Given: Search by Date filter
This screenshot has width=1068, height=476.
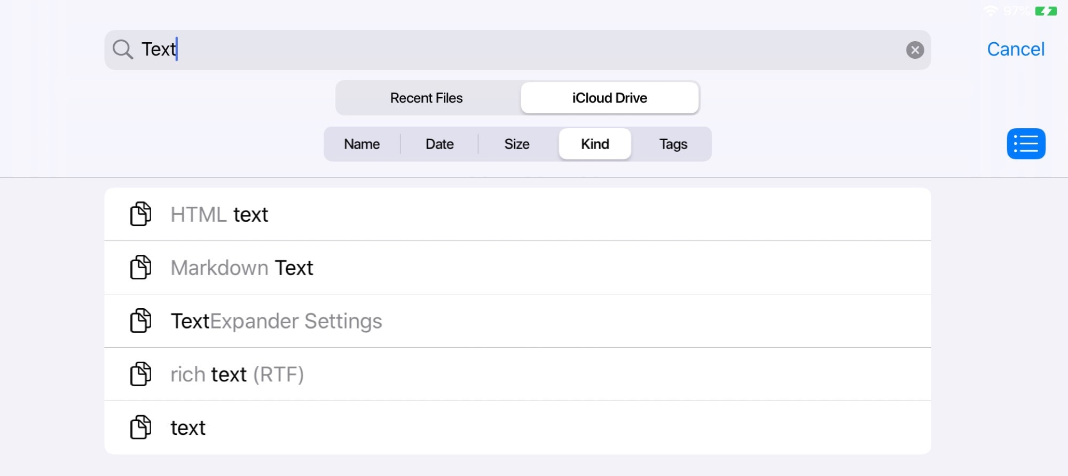Looking at the screenshot, I should click(x=439, y=144).
